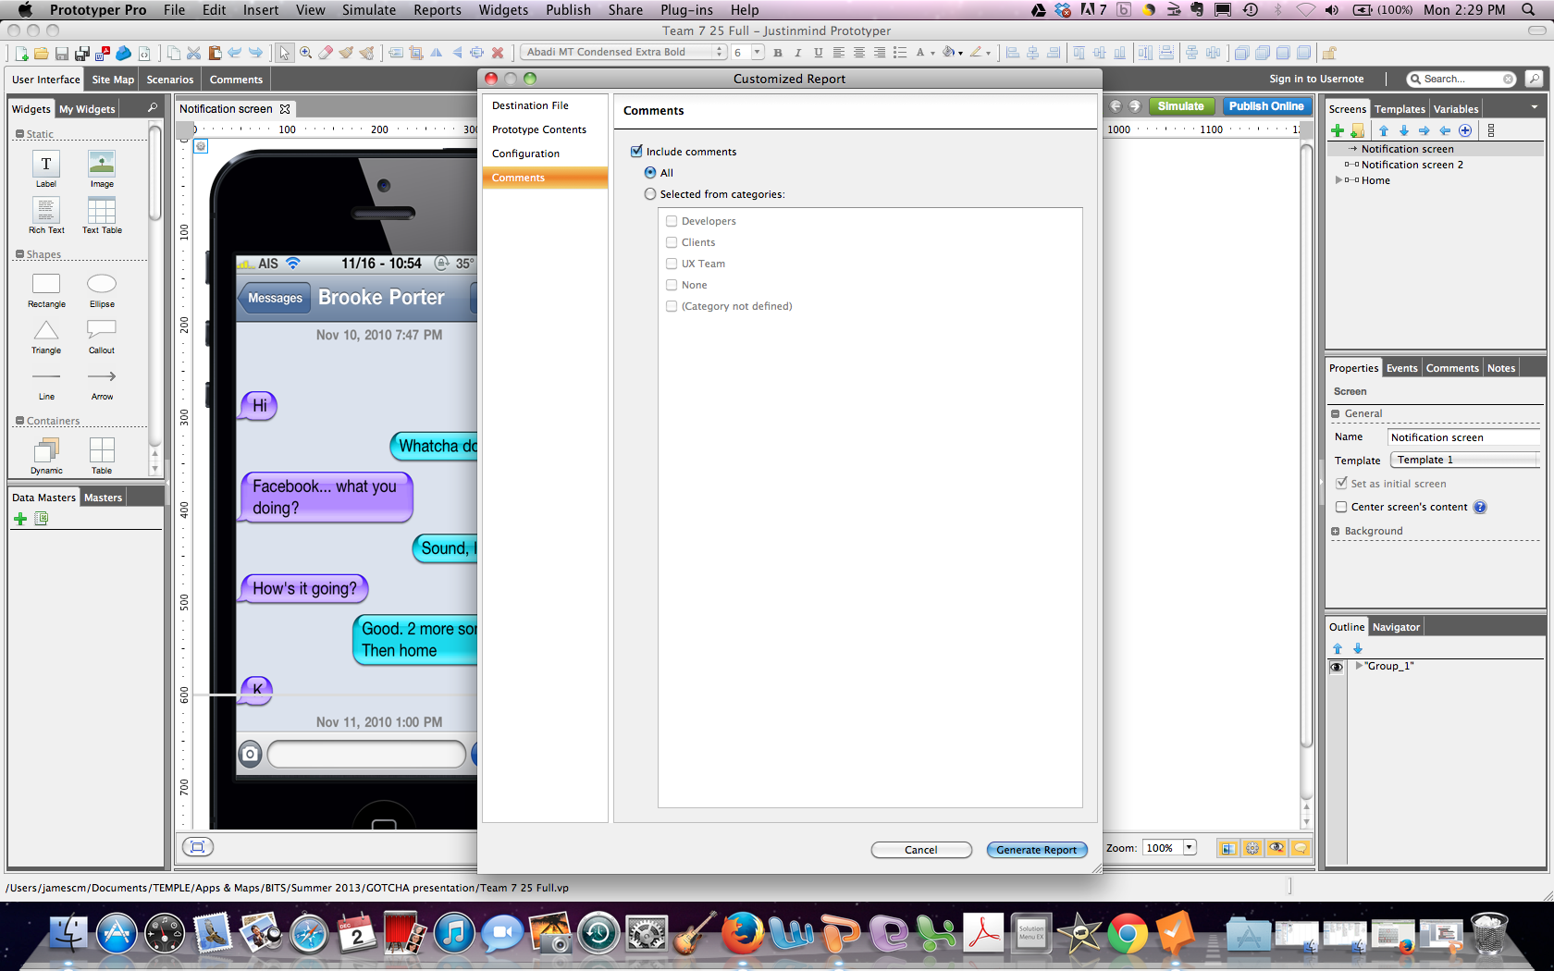The height and width of the screenshot is (971, 1554).
Task: Add a new data master
Action: [x=20, y=519]
